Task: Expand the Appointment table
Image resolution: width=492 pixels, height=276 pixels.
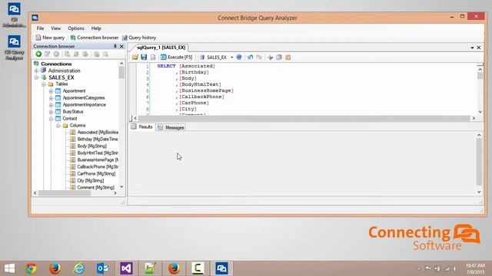Action: click(x=51, y=91)
